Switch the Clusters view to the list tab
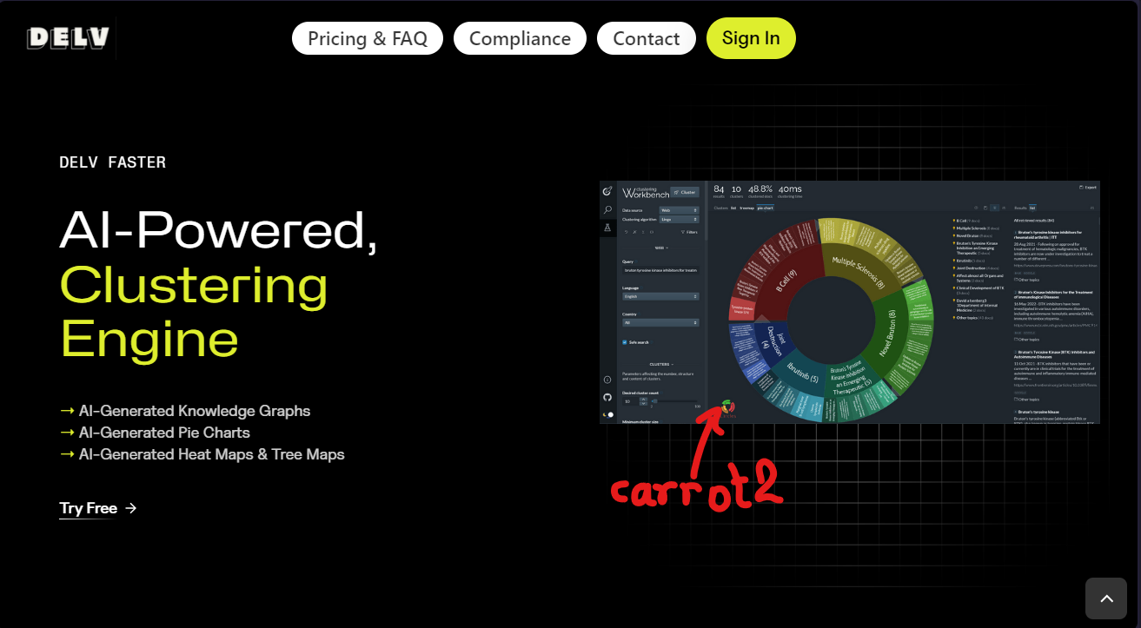Screen dimensions: 1141x628 733,208
